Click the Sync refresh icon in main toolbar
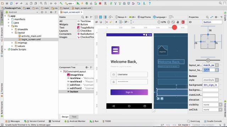The image size is (227, 127). click(11, 3)
